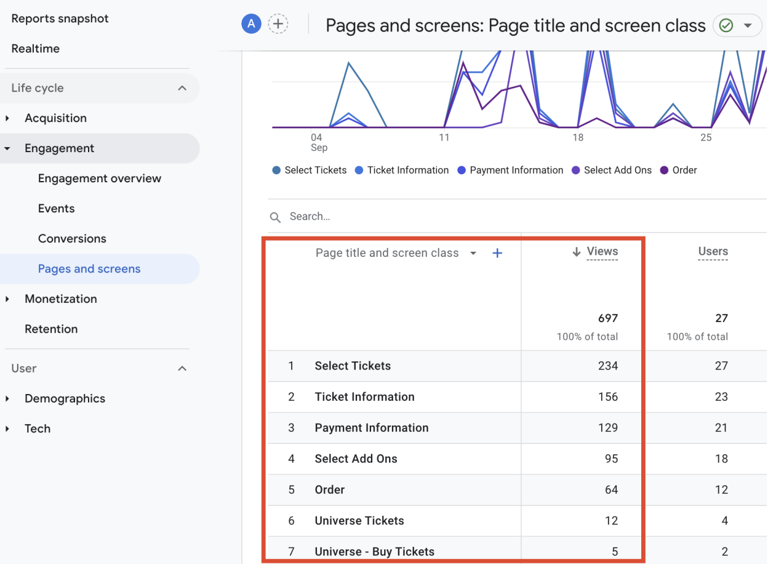768x564 pixels.
Task: Click the Order table row name
Action: tap(329, 490)
